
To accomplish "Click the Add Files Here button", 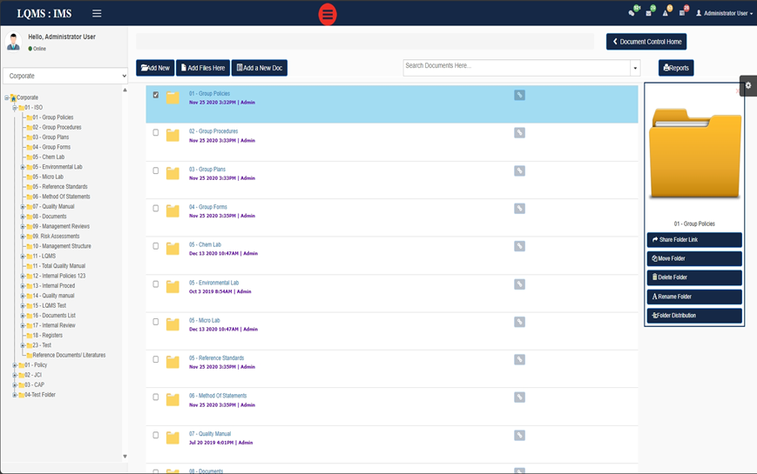I will (203, 68).
